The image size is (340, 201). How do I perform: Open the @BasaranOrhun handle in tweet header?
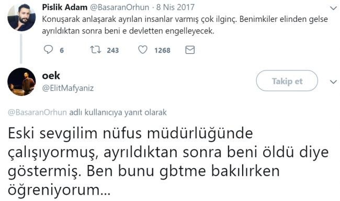(x=119, y=7)
